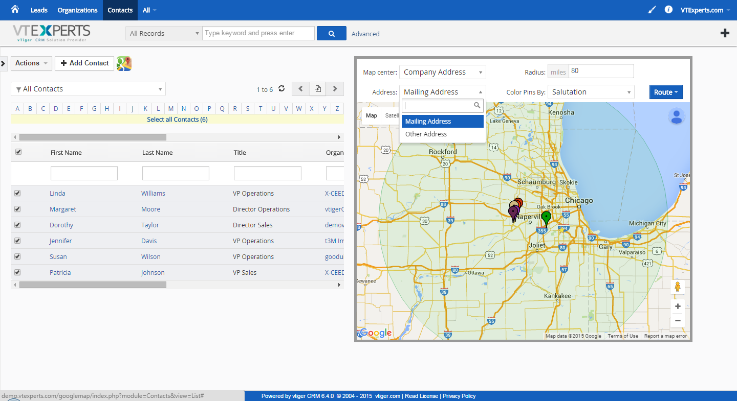Zoom in on the map
Viewport: 737px width, 401px height.
tap(678, 306)
